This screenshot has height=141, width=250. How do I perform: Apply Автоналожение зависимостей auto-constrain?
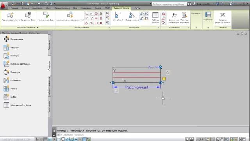coord(70,16)
